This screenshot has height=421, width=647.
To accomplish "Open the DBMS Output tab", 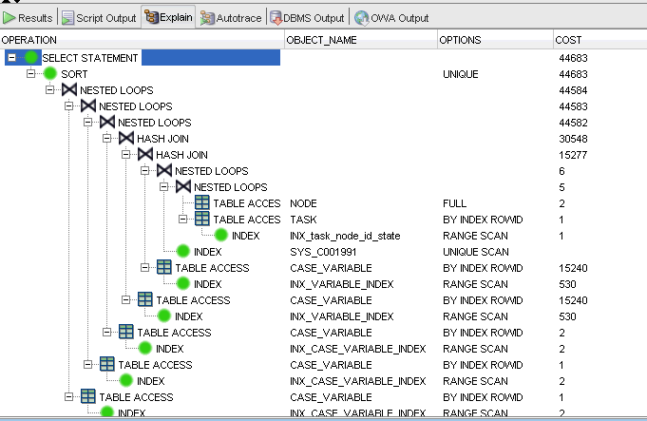I will pyautogui.click(x=307, y=18).
